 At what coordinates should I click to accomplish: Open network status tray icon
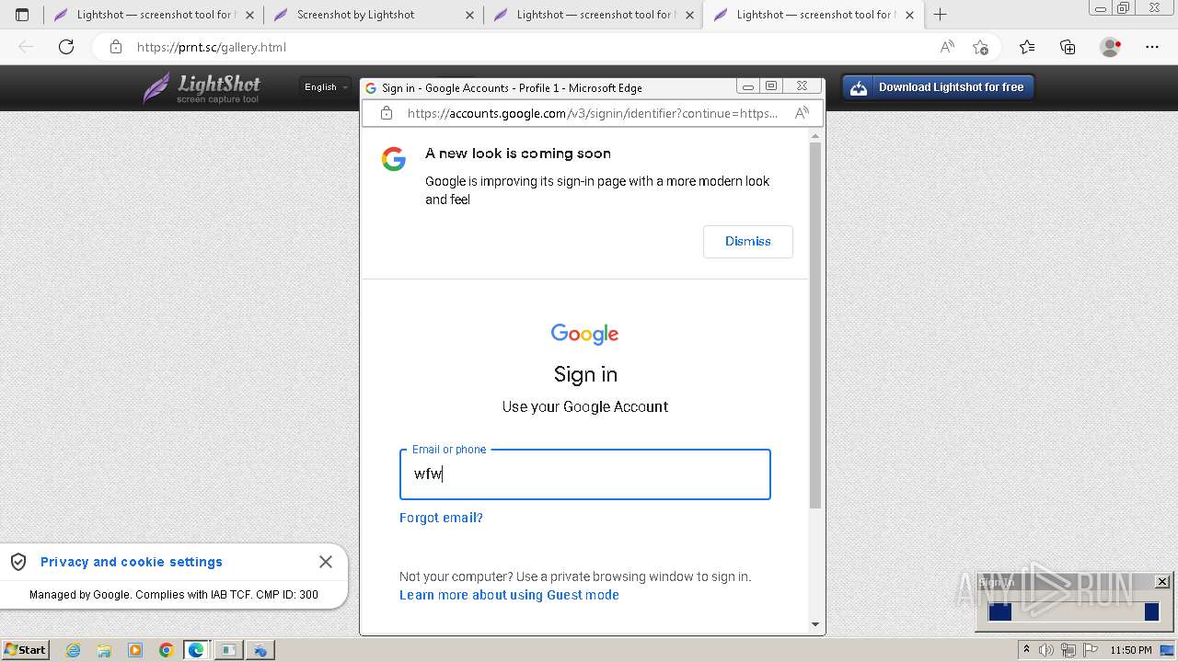pos(1068,650)
